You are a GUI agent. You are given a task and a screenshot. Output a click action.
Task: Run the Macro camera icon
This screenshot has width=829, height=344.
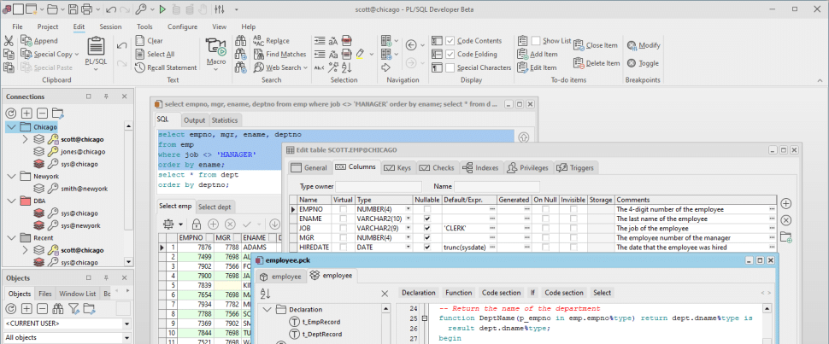pyautogui.click(x=215, y=46)
